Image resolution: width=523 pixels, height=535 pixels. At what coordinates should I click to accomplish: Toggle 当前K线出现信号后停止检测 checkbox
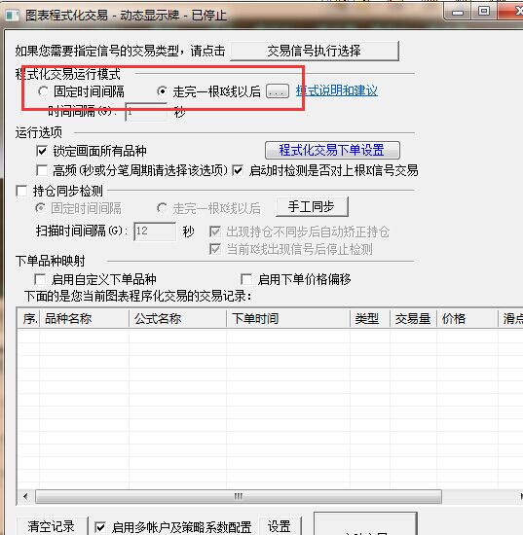point(215,249)
